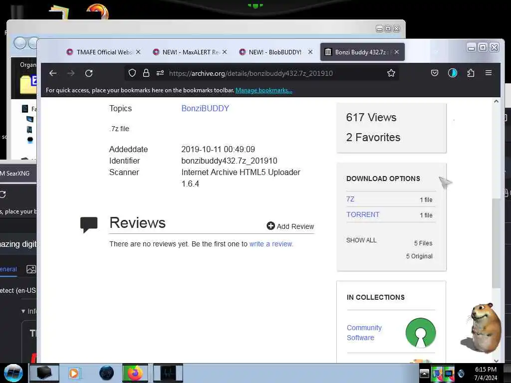511x383 pixels.
Task: Open the dark globe browser taskbar icon
Action: (x=106, y=373)
